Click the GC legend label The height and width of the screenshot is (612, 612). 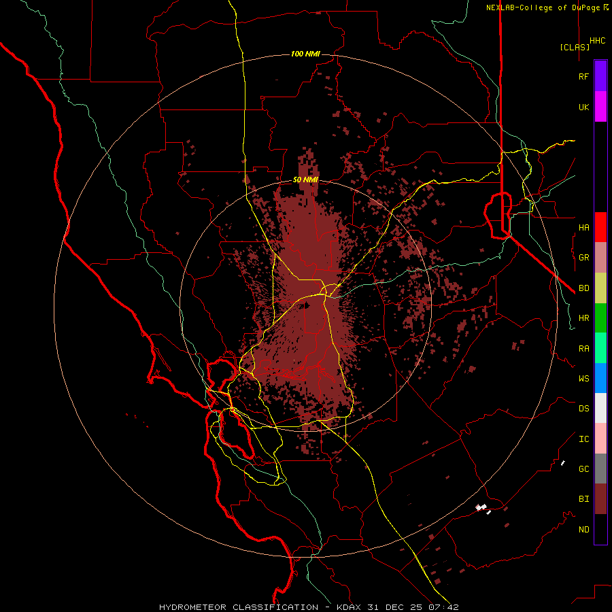tap(583, 469)
